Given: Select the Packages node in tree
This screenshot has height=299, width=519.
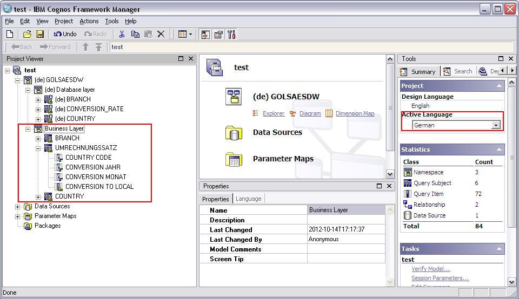Looking at the screenshot, I should pyautogui.click(x=48, y=226).
